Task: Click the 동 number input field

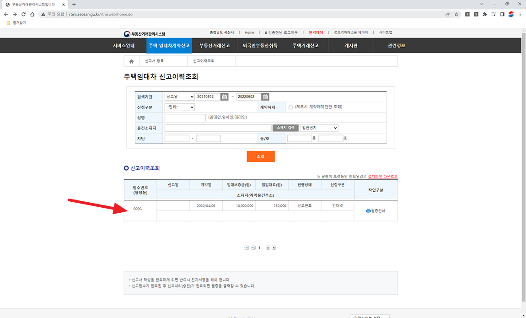Action: pos(300,138)
